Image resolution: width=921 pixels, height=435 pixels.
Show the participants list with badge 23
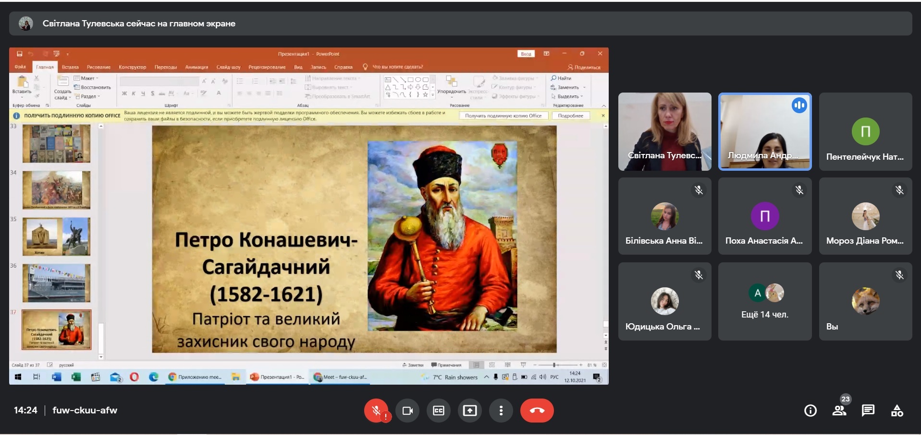point(839,411)
